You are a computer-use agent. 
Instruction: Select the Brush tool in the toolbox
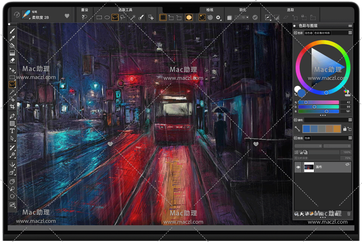(x=12, y=31)
